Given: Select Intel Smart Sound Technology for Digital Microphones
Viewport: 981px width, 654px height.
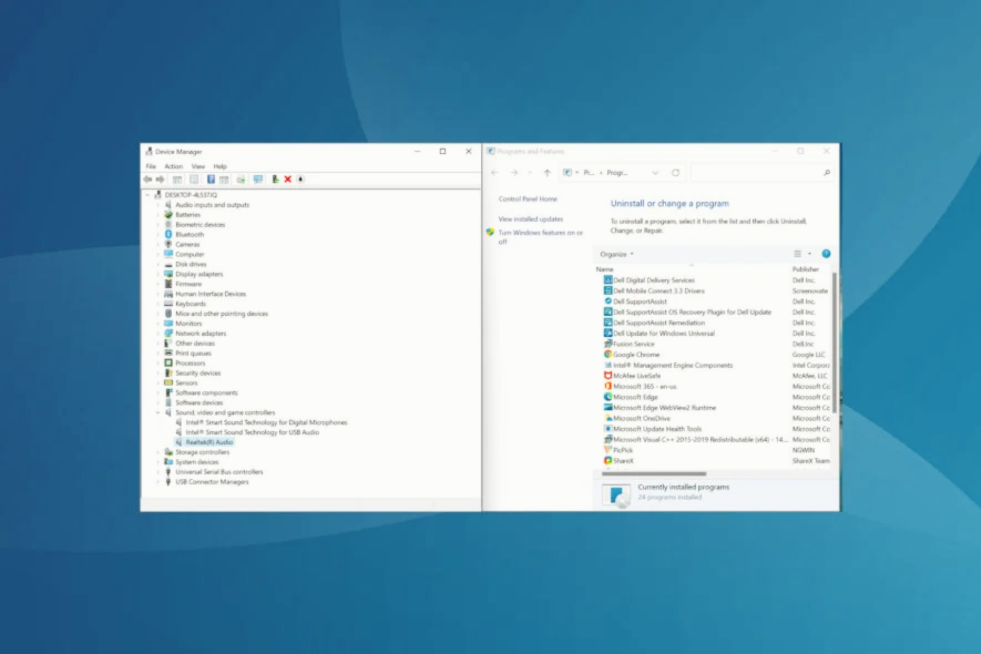Looking at the screenshot, I should pos(266,422).
